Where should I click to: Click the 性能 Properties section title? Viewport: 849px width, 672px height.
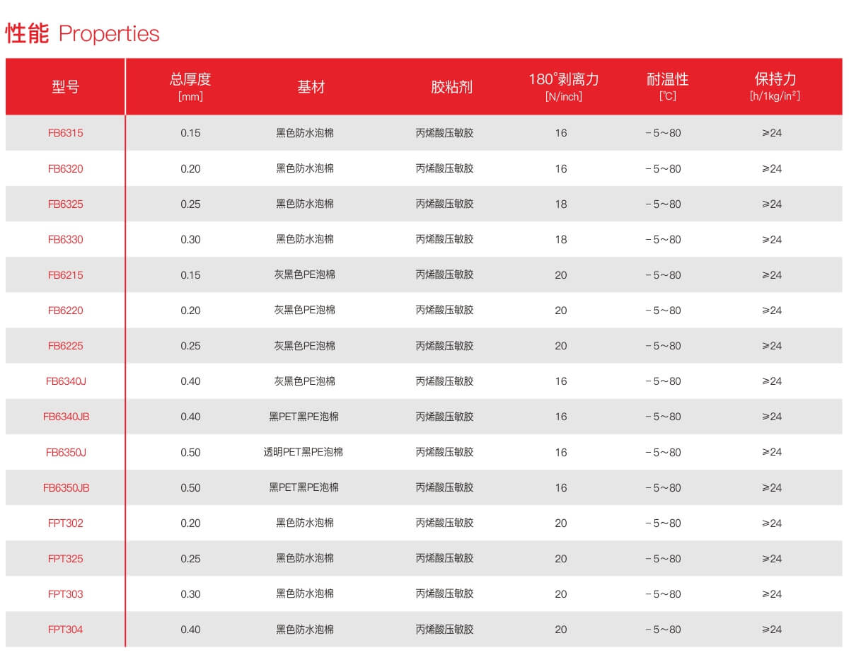83,34
